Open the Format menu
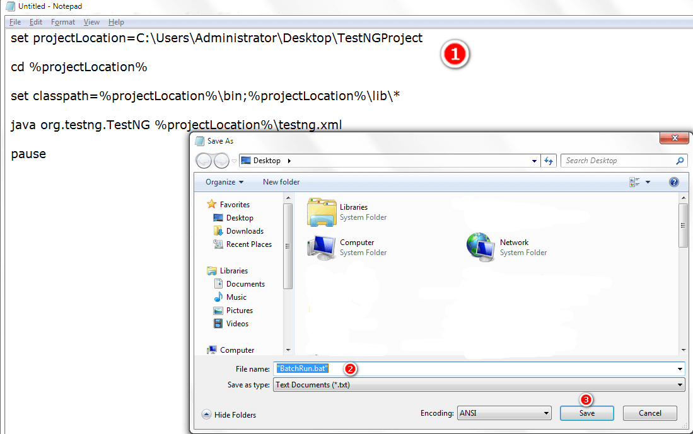Image resolution: width=693 pixels, height=434 pixels. click(62, 21)
